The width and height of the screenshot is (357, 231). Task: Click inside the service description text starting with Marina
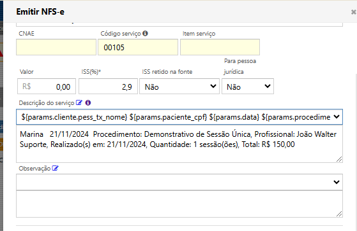coord(179,144)
